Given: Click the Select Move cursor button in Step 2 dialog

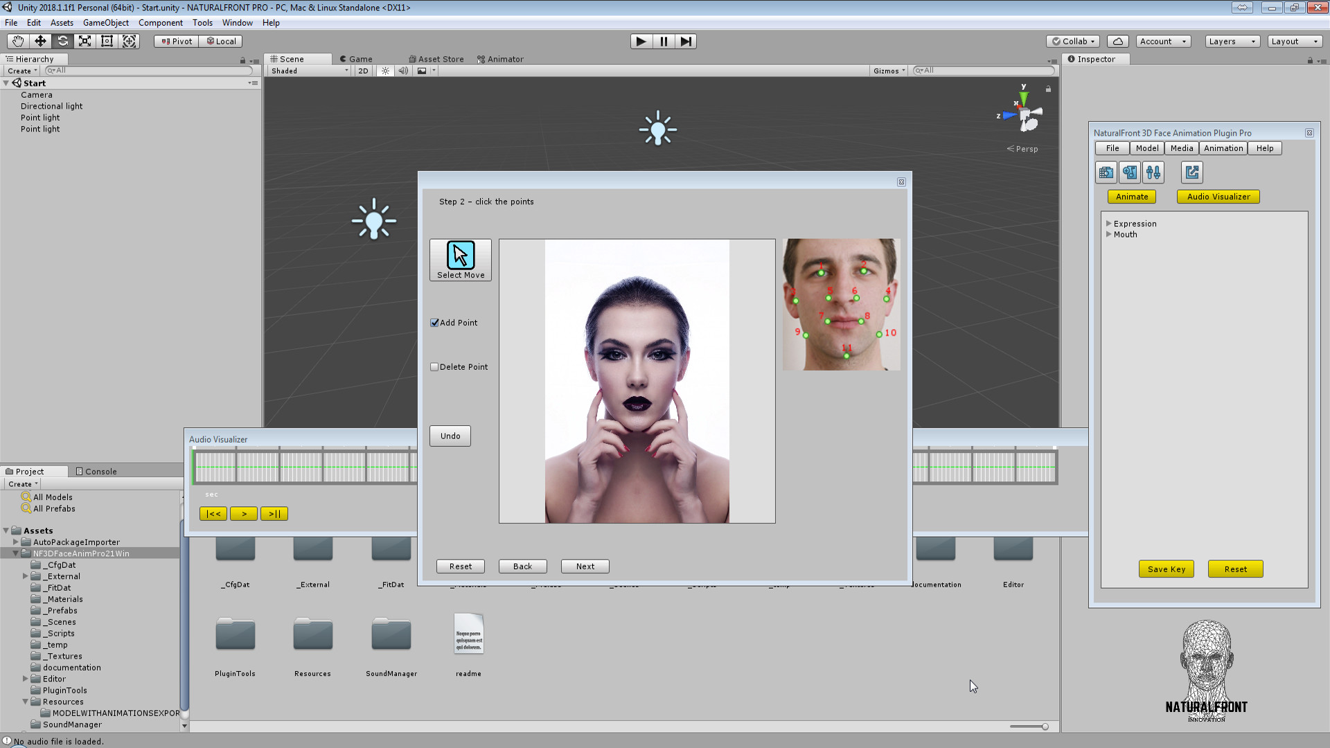Looking at the screenshot, I should tap(460, 260).
